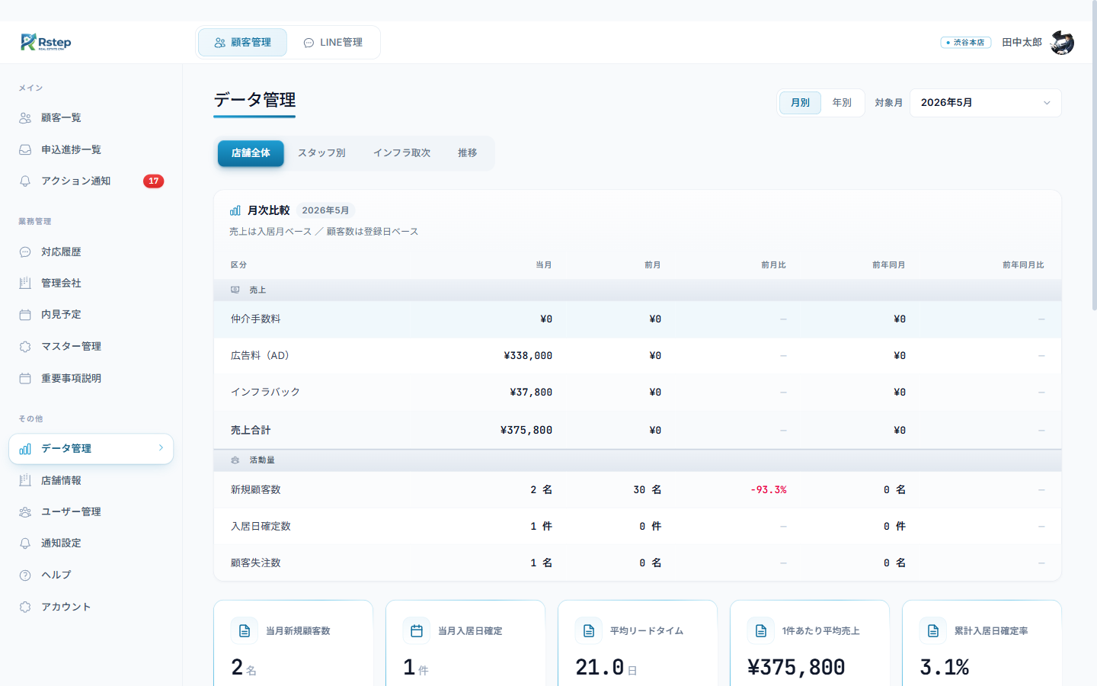Click the 17 notification count badge

tap(154, 181)
